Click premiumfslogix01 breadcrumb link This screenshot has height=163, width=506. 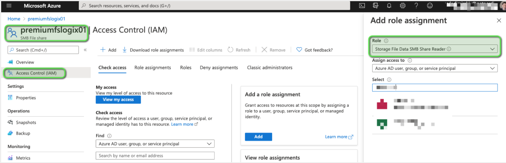(46, 19)
